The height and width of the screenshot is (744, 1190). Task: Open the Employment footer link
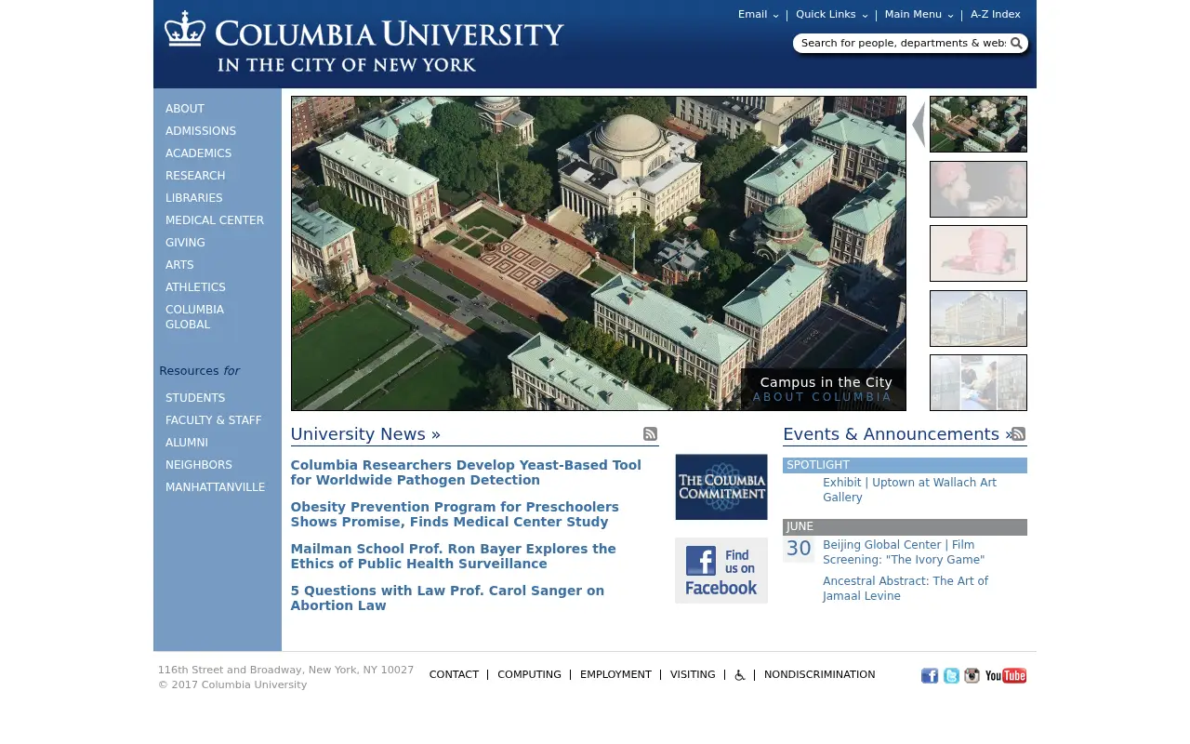pos(615,675)
